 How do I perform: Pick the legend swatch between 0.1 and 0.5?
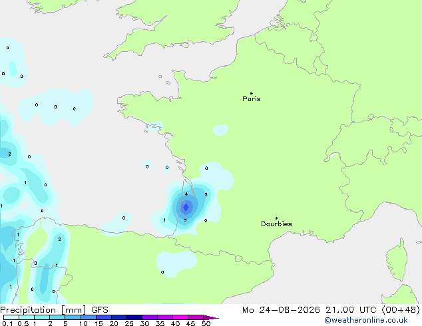pyautogui.click(x=11, y=317)
